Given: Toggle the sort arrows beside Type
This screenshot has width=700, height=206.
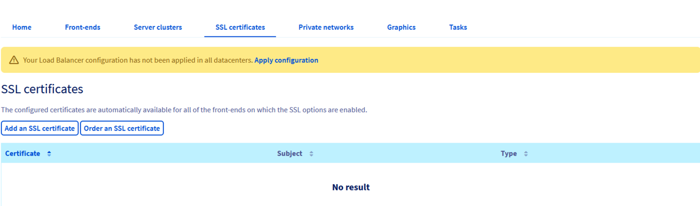Looking at the screenshot, I should 525,154.
